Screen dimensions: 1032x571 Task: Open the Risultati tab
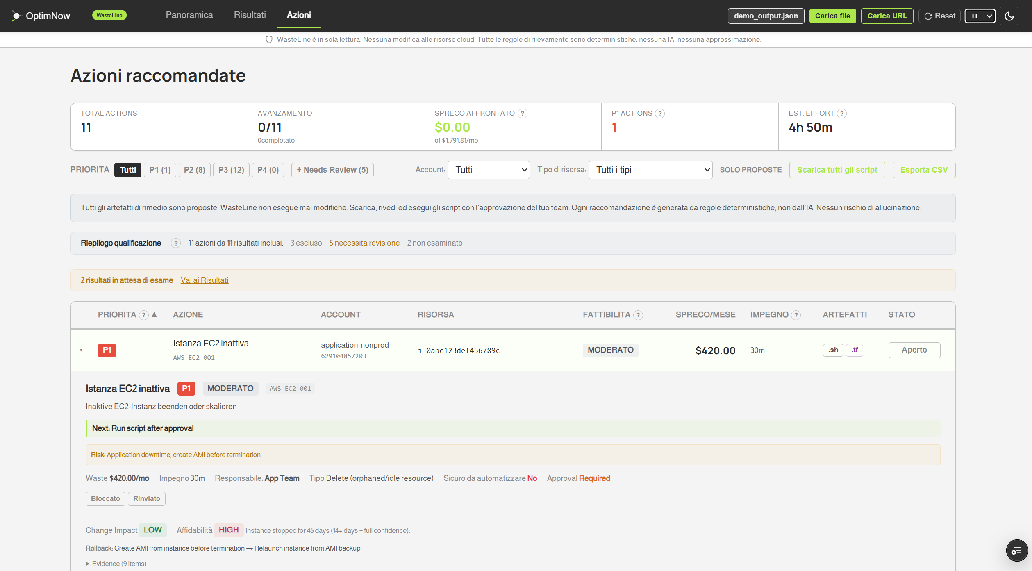249,15
